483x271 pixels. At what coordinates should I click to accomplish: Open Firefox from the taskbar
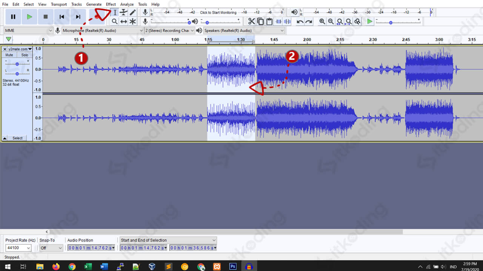(x=56, y=266)
